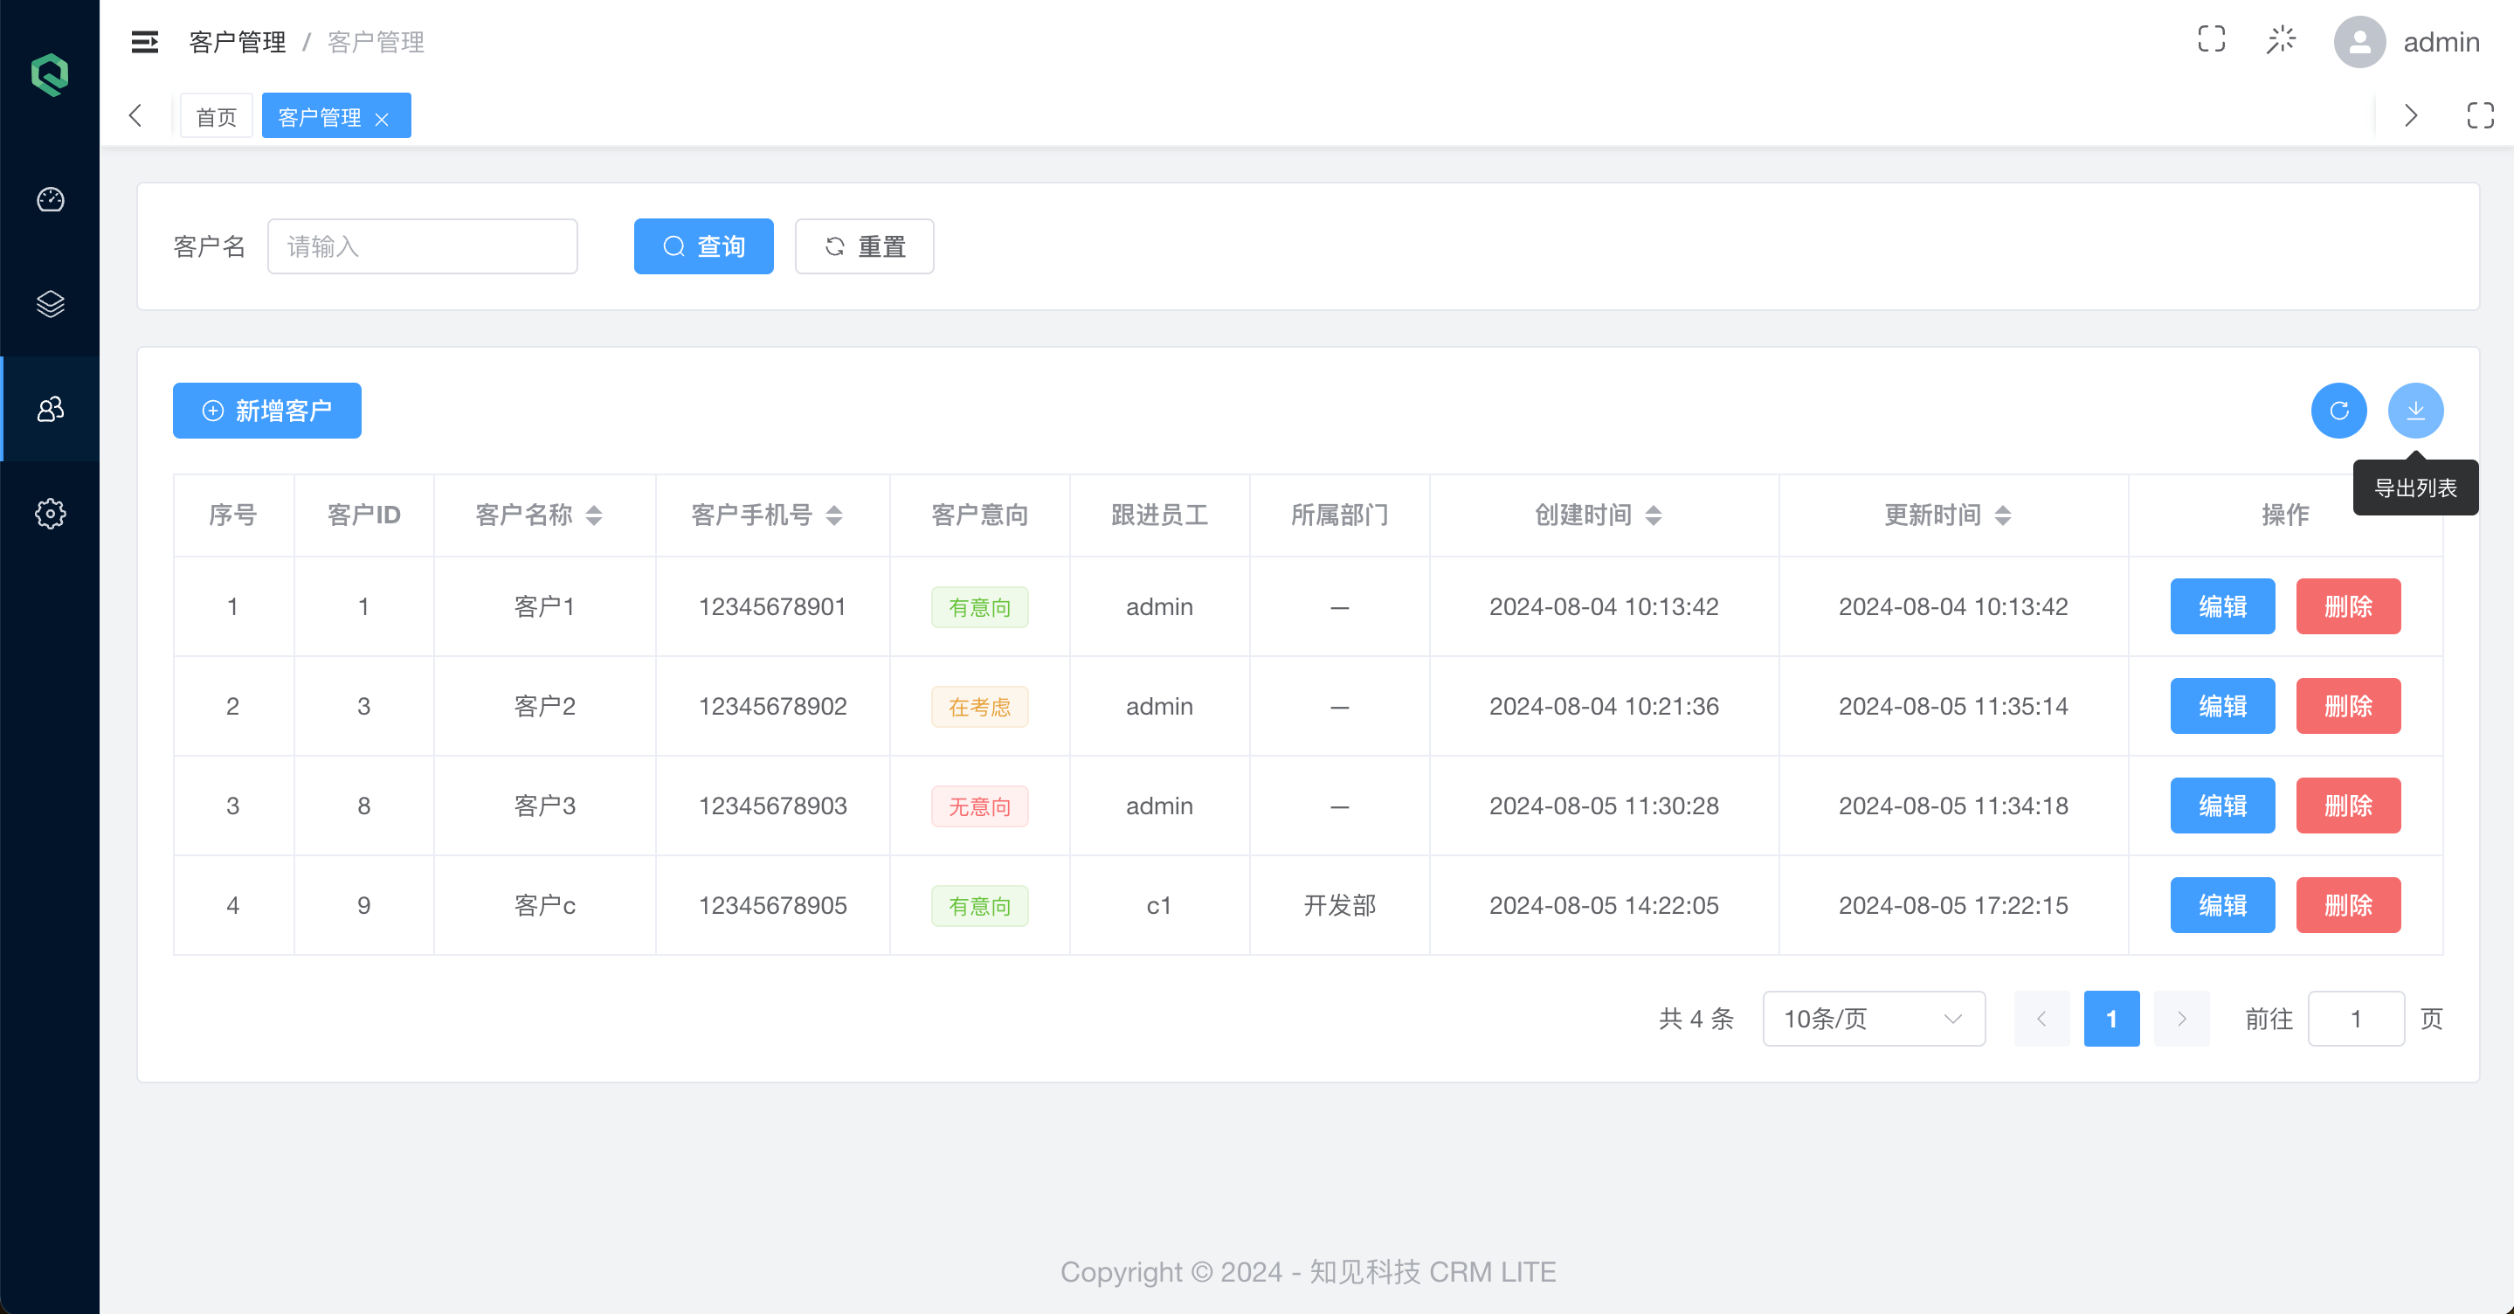Click the 共 4 条 total count
This screenshot has height=1314, width=2514.
(1696, 1018)
